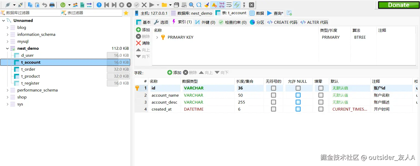This screenshot has height=166, width=420.
Task: Open the 查询* tab
Action: click(x=275, y=13)
